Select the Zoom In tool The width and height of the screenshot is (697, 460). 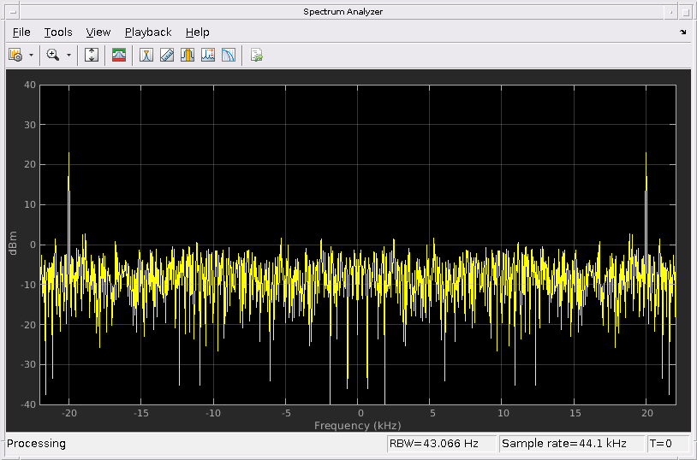pyautogui.click(x=53, y=56)
